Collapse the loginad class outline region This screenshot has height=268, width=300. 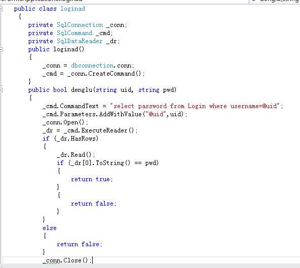point(1,9)
